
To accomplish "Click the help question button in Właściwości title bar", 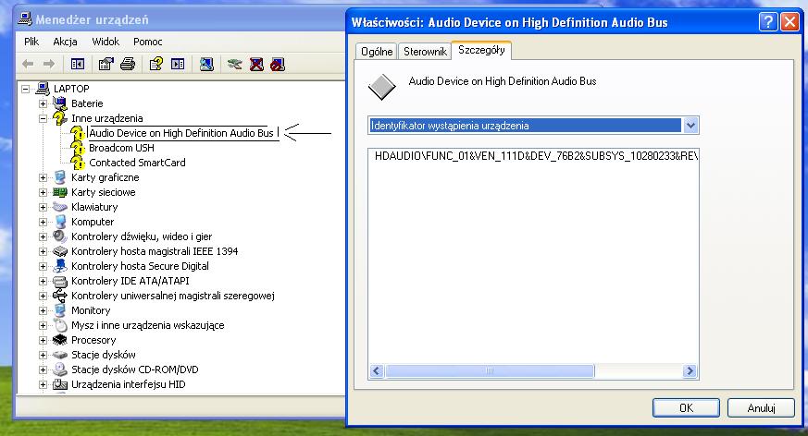I will tap(768, 21).
